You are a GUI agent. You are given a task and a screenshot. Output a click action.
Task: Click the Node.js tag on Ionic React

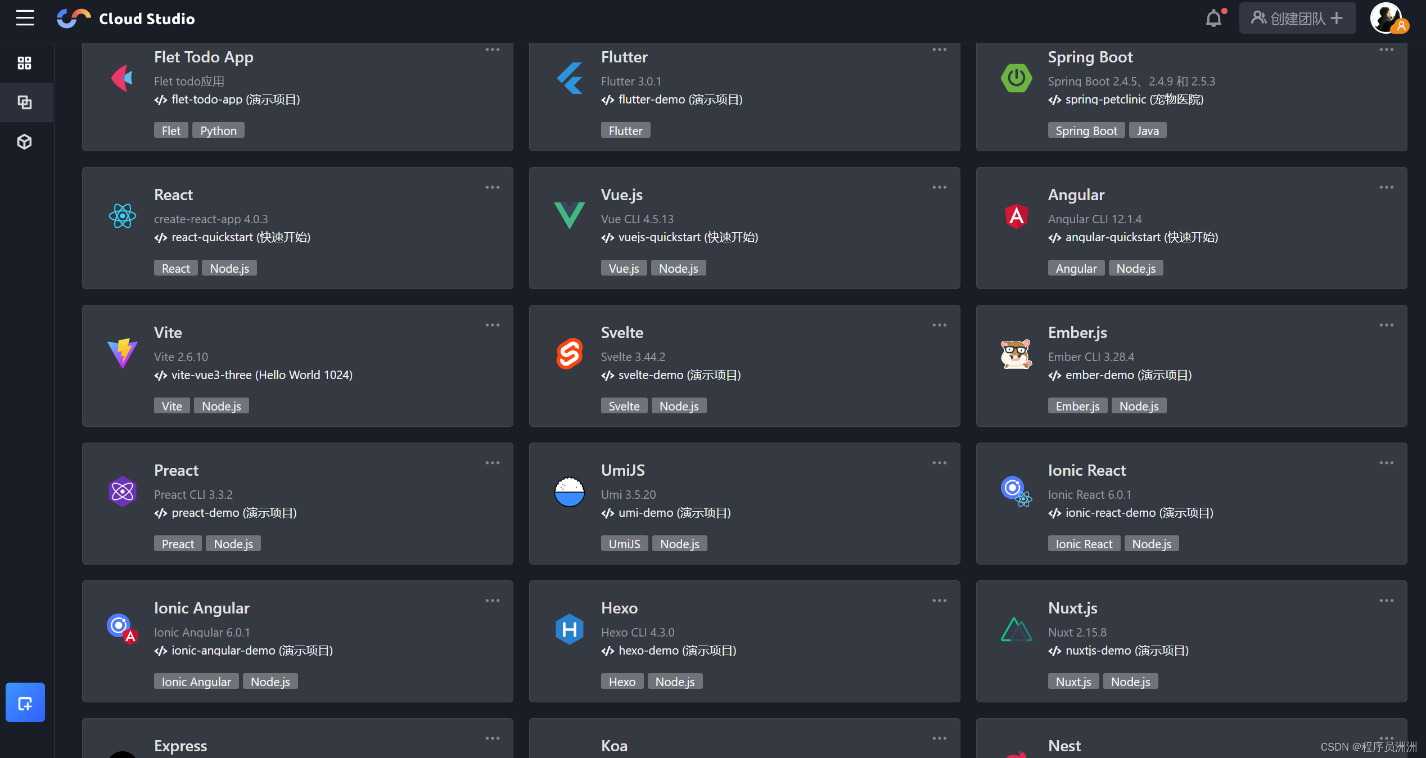point(1152,544)
